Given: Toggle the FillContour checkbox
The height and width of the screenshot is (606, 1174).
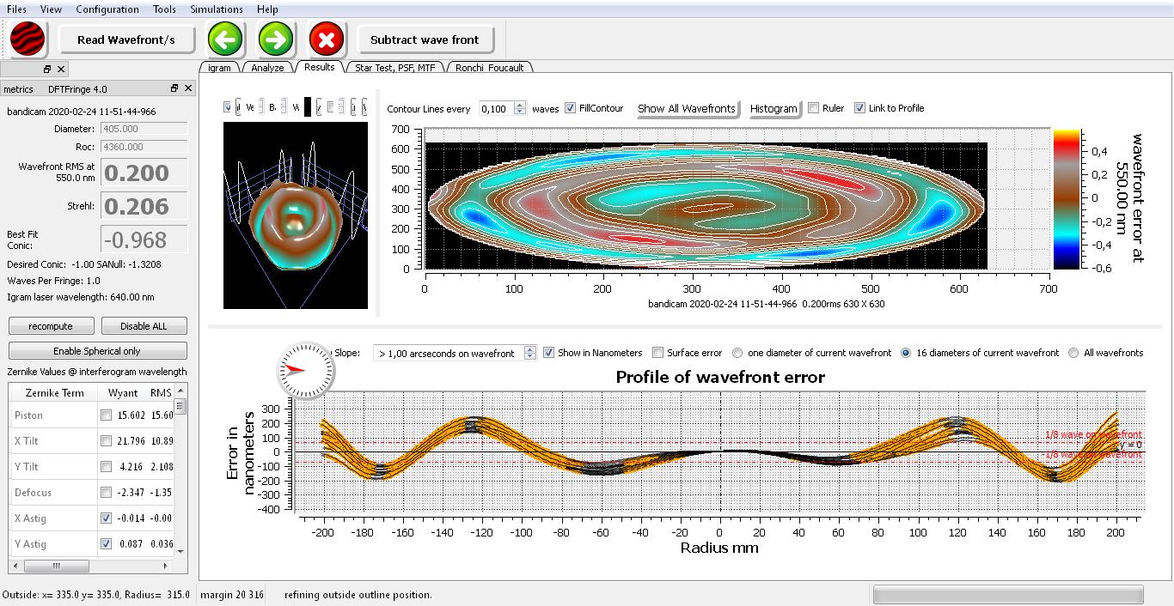Looking at the screenshot, I should click(571, 108).
